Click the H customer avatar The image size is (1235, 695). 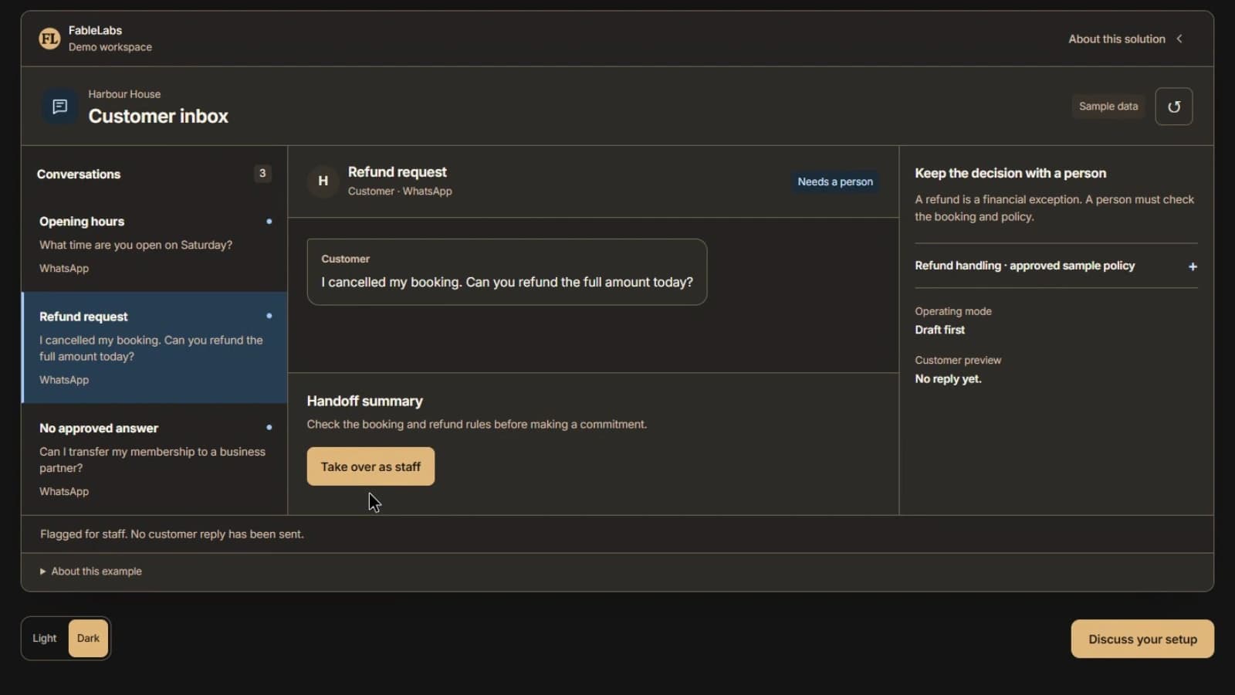point(323,181)
